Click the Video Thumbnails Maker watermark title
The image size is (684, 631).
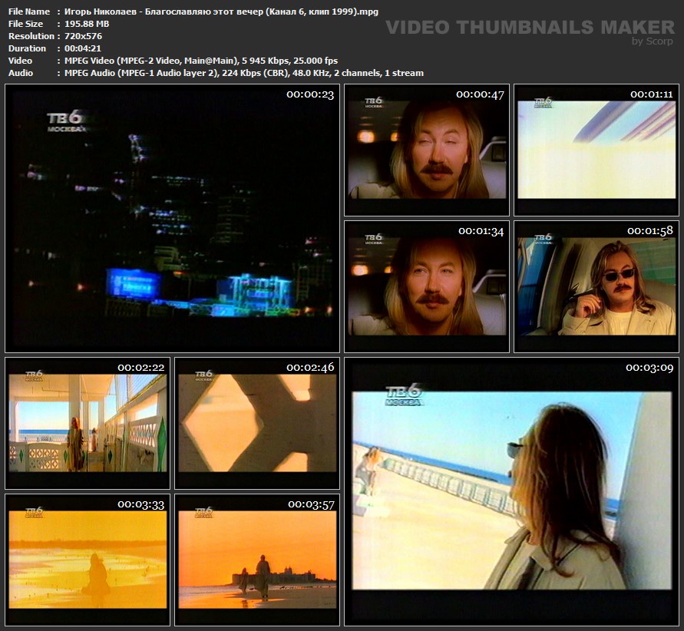(x=530, y=28)
